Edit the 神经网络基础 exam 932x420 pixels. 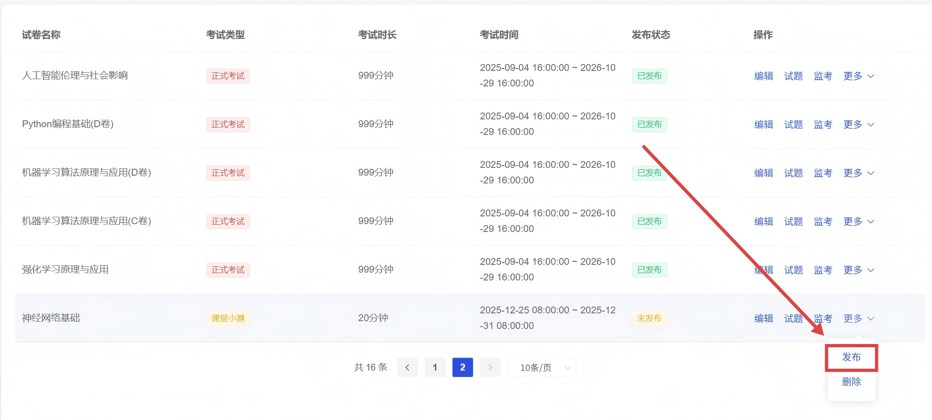point(763,318)
